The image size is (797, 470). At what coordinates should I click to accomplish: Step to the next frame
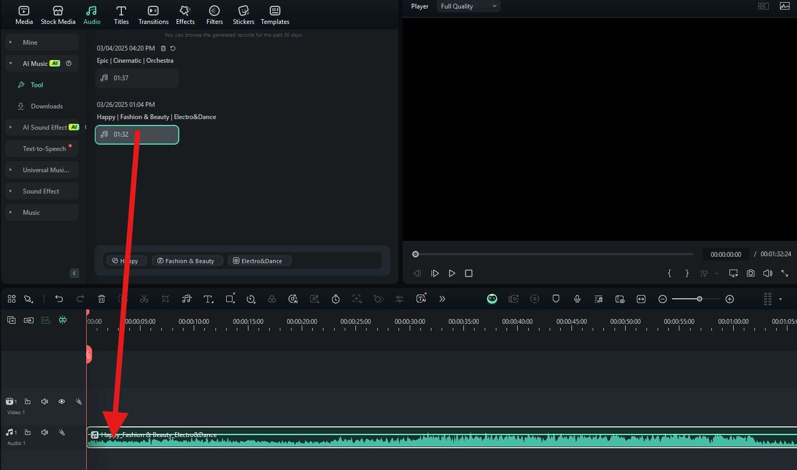coord(435,273)
